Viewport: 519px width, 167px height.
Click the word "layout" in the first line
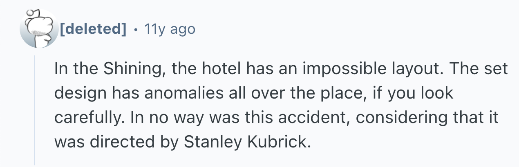click(421, 69)
